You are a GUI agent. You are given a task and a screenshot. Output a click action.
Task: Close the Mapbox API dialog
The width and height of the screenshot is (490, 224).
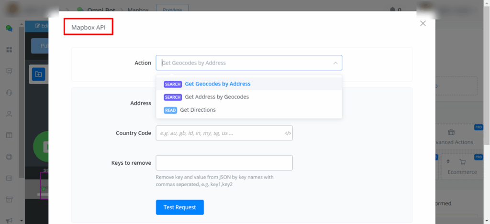click(423, 23)
